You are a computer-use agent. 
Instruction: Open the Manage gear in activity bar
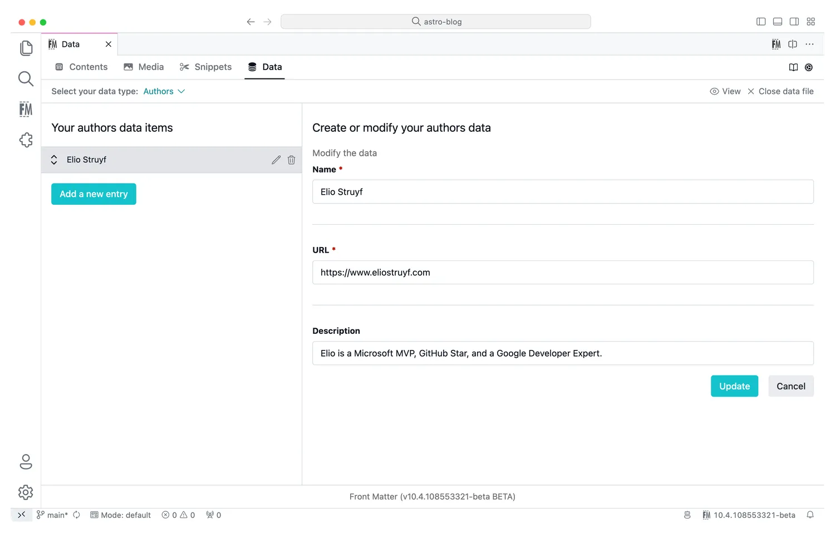(x=26, y=492)
